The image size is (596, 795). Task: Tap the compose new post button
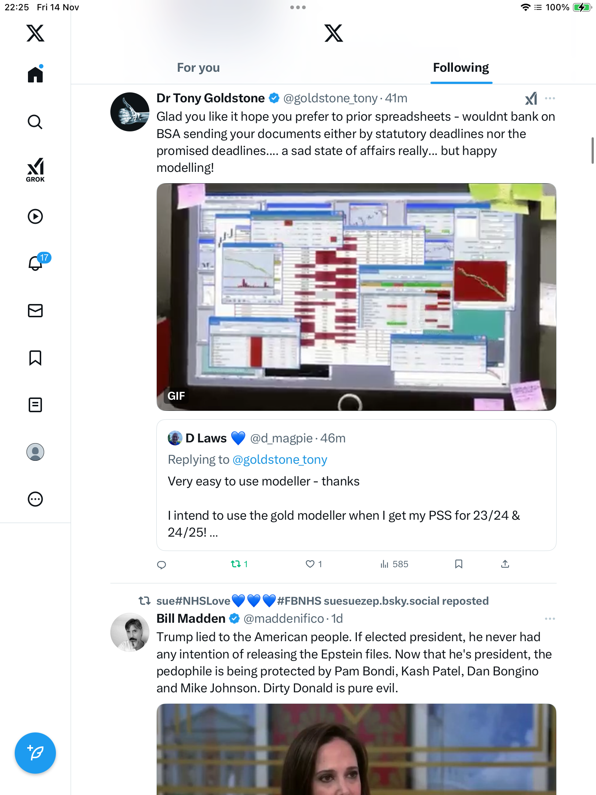pos(35,753)
